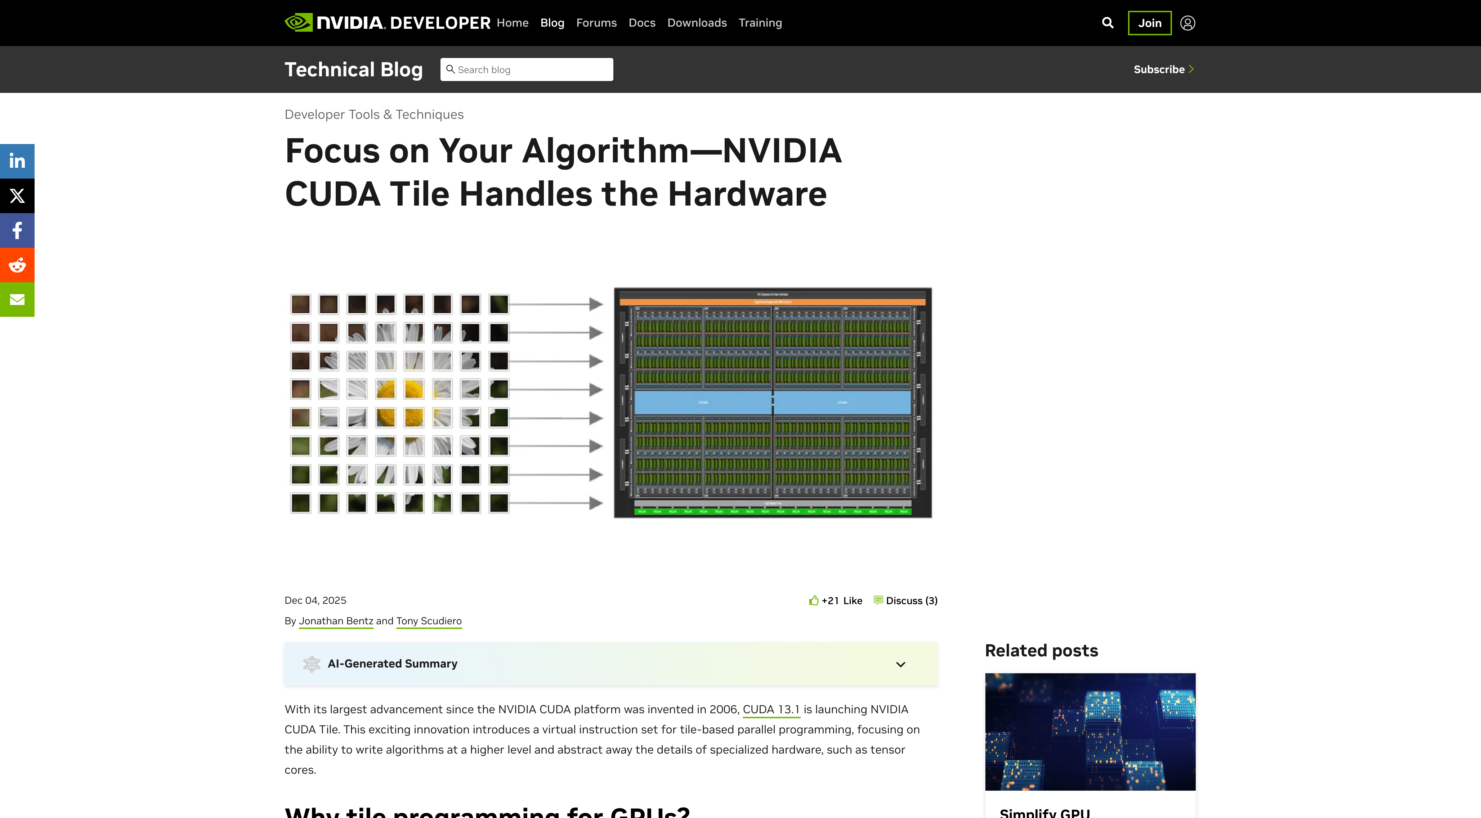This screenshot has height=818, width=1481.
Task: Share article on LinkedIn
Action: pyautogui.click(x=17, y=161)
